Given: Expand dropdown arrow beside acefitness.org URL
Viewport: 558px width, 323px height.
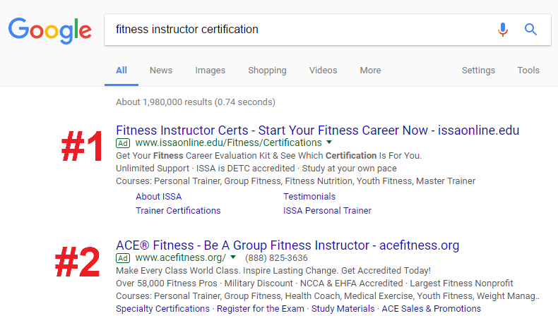Looking at the screenshot, I should (233, 257).
